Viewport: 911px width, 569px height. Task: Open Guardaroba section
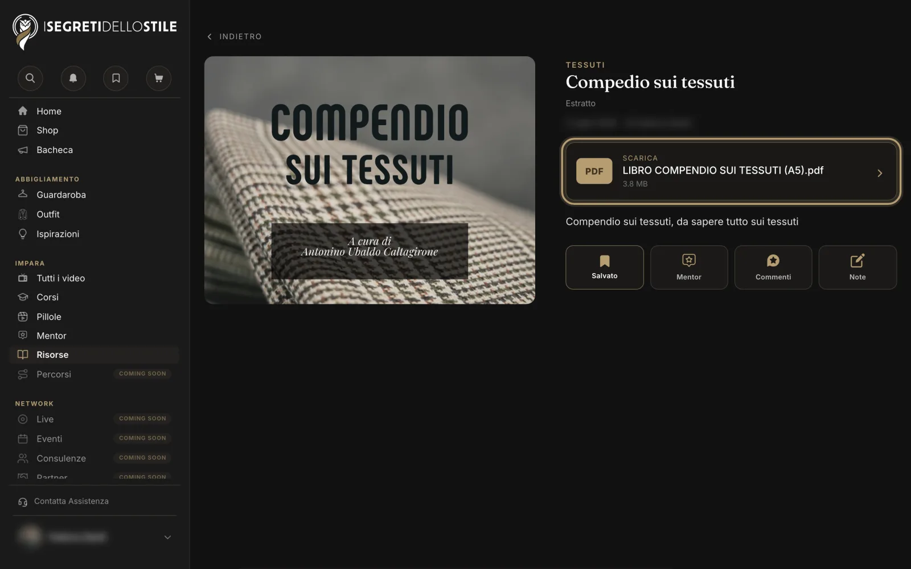coord(95,195)
